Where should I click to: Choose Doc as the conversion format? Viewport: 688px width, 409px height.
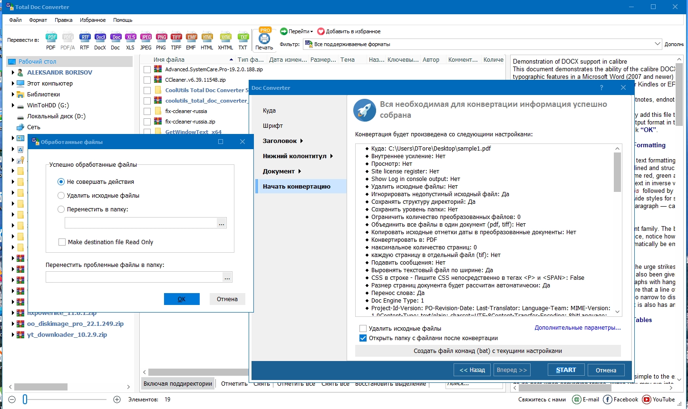116,40
